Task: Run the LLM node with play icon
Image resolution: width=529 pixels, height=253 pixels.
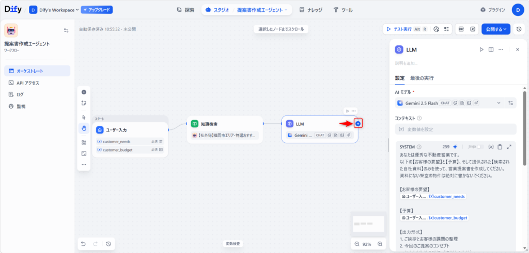Action: [x=481, y=49]
